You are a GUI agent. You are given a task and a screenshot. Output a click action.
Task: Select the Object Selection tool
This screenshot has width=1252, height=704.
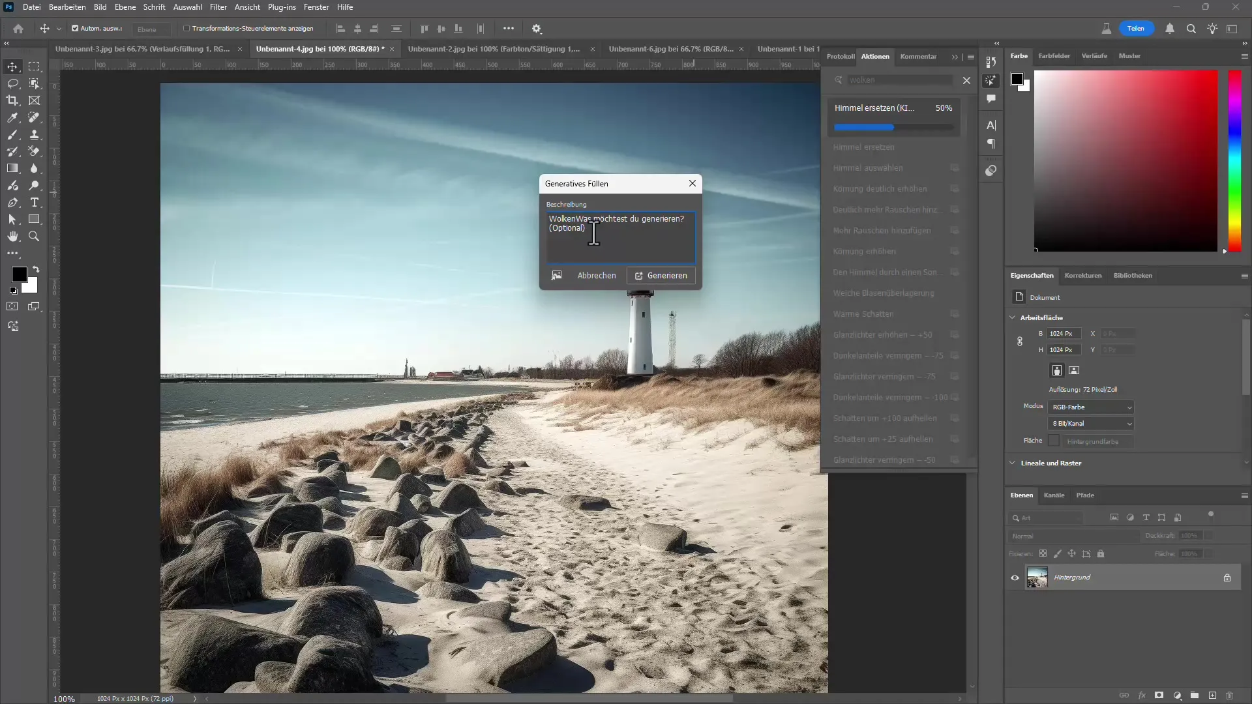pos(34,83)
